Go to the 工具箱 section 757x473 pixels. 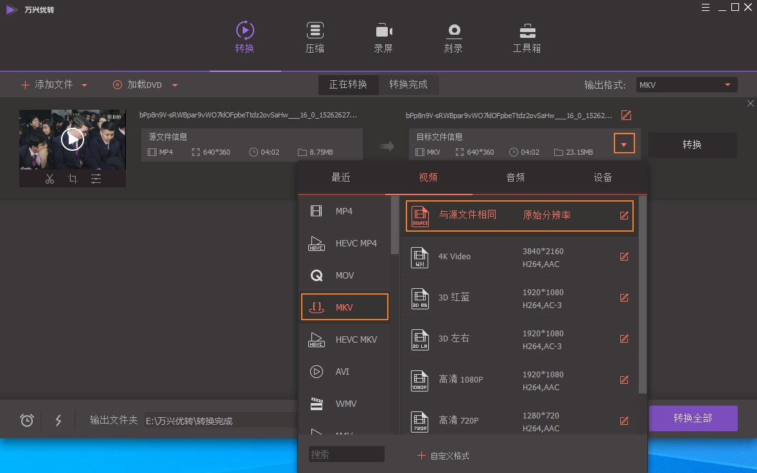tap(526, 37)
